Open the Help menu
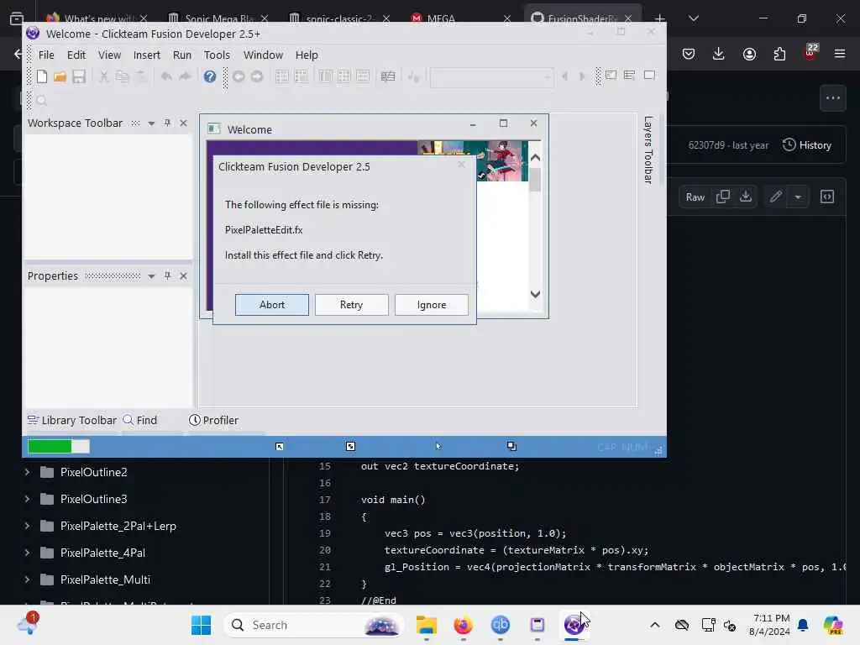The height and width of the screenshot is (645, 860). coord(307,55)
